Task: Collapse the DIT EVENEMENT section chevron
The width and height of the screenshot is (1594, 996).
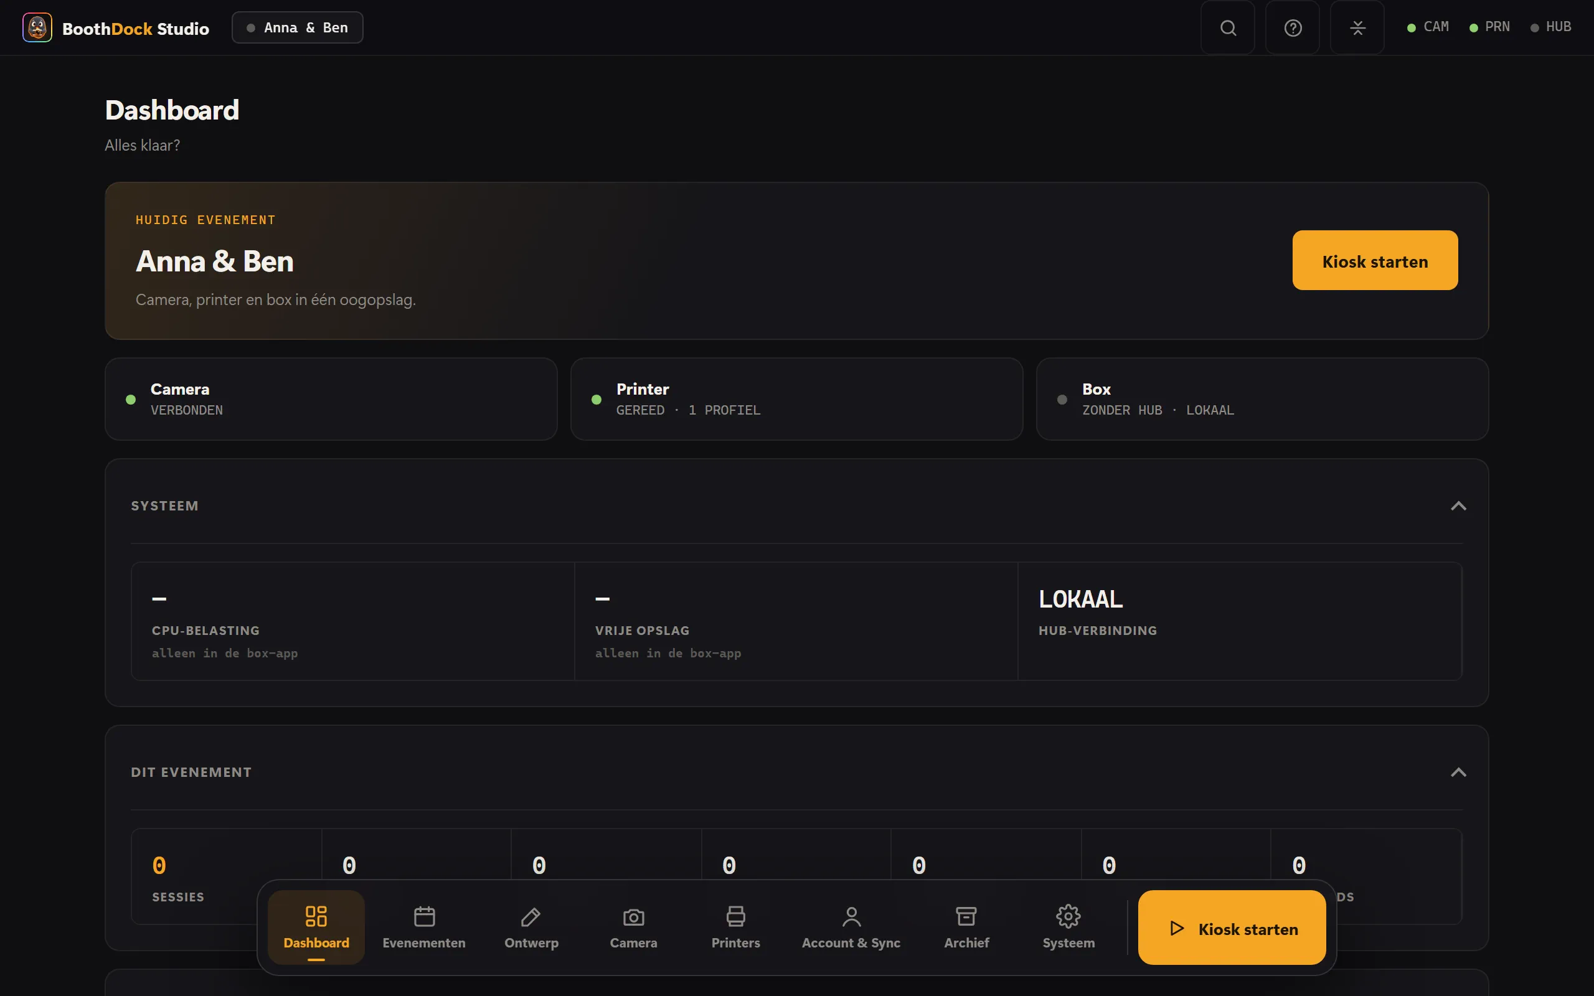Action: [x=1458, y=772]
